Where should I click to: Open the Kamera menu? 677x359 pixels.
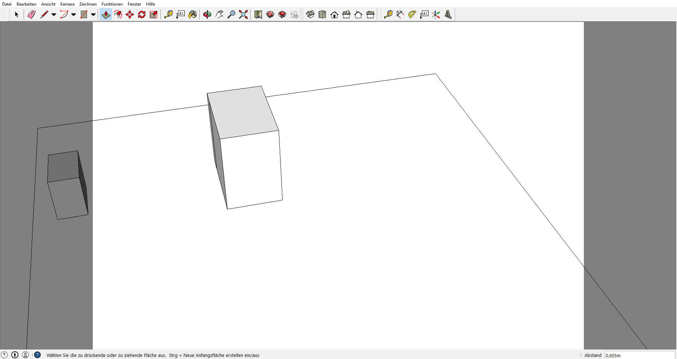click(67, 4)
